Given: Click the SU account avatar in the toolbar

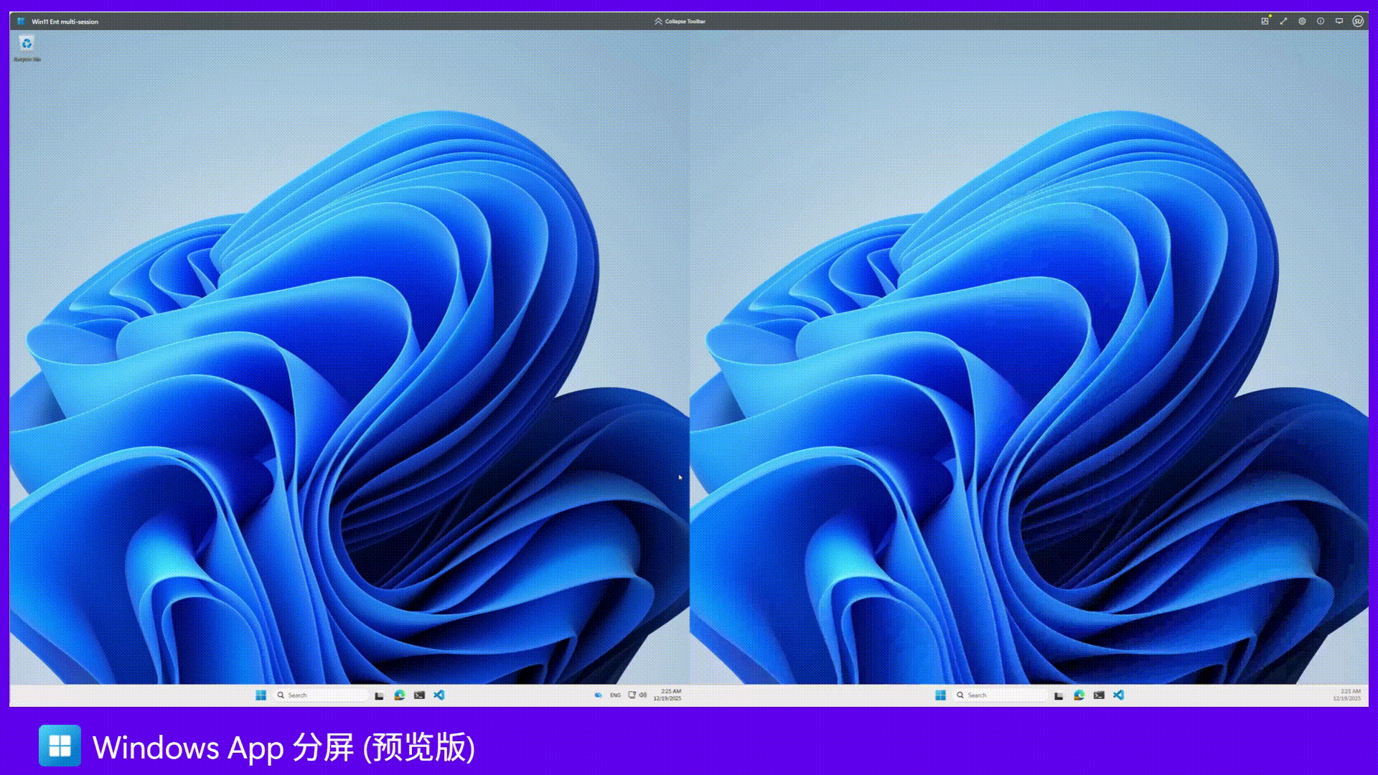Looking at the screenshot, I should (1358, 22).
